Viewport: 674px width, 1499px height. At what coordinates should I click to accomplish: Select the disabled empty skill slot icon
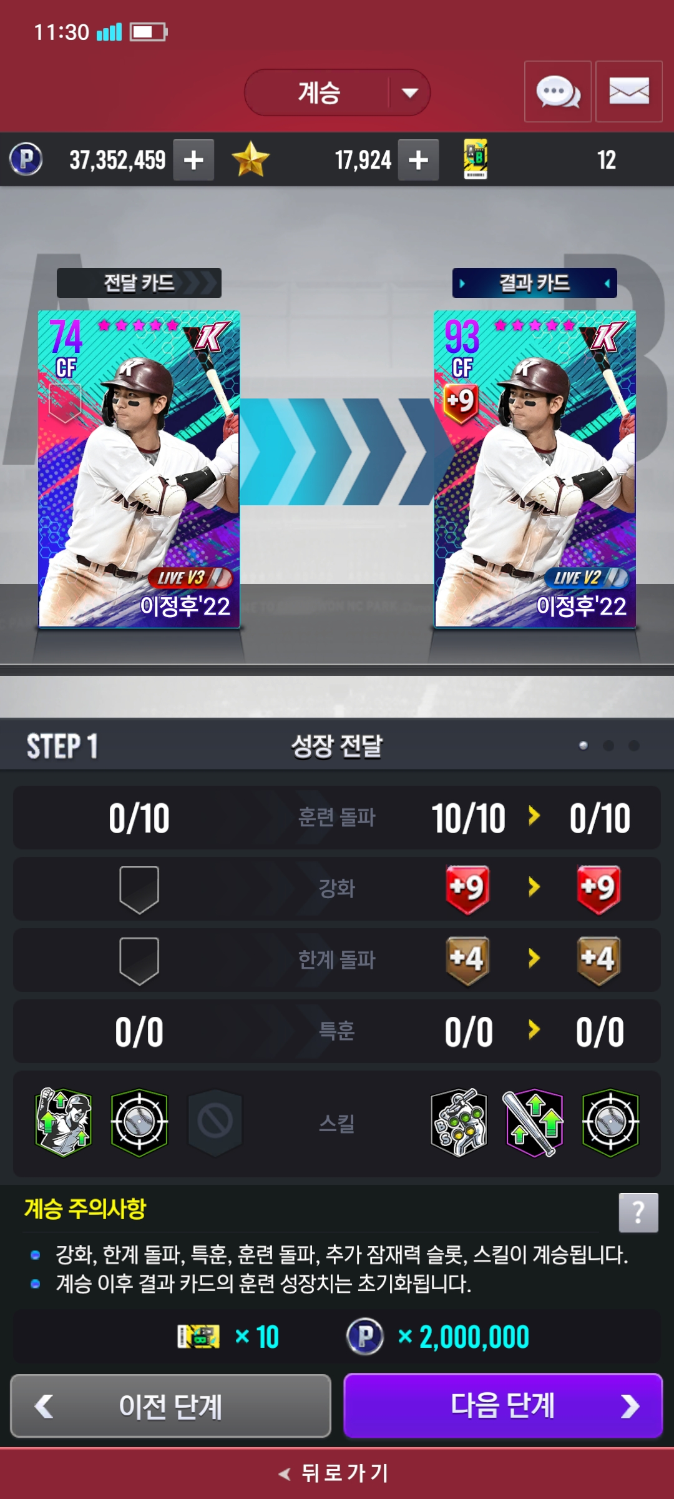215,1122
